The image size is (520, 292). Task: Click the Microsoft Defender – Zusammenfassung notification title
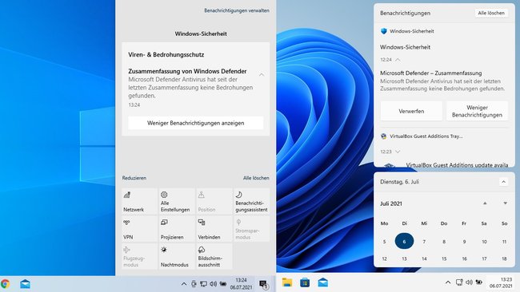(430, 73)
